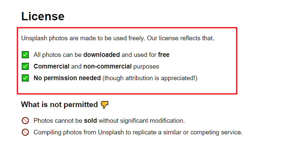The image size is (284, 158).
Task: Click the text without significant modification
Action: (x=141, y=121)
